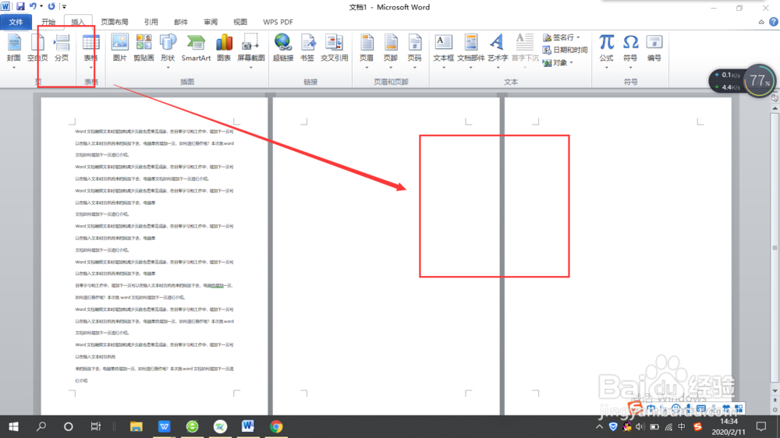Open the Footer (页脚) menu

[x=391, y=49]
